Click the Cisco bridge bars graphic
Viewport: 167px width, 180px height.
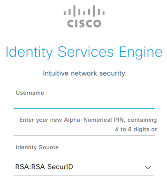click(x=84, y=11)
